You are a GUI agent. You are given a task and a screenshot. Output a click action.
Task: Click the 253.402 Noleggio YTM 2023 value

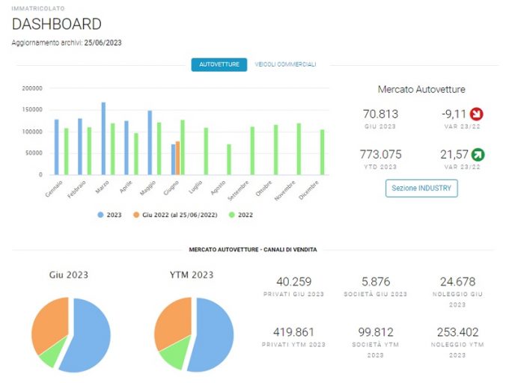[x=457, y=332]
